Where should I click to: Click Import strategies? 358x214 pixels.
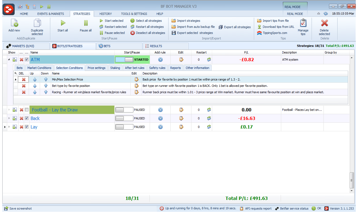pos(186,21)
